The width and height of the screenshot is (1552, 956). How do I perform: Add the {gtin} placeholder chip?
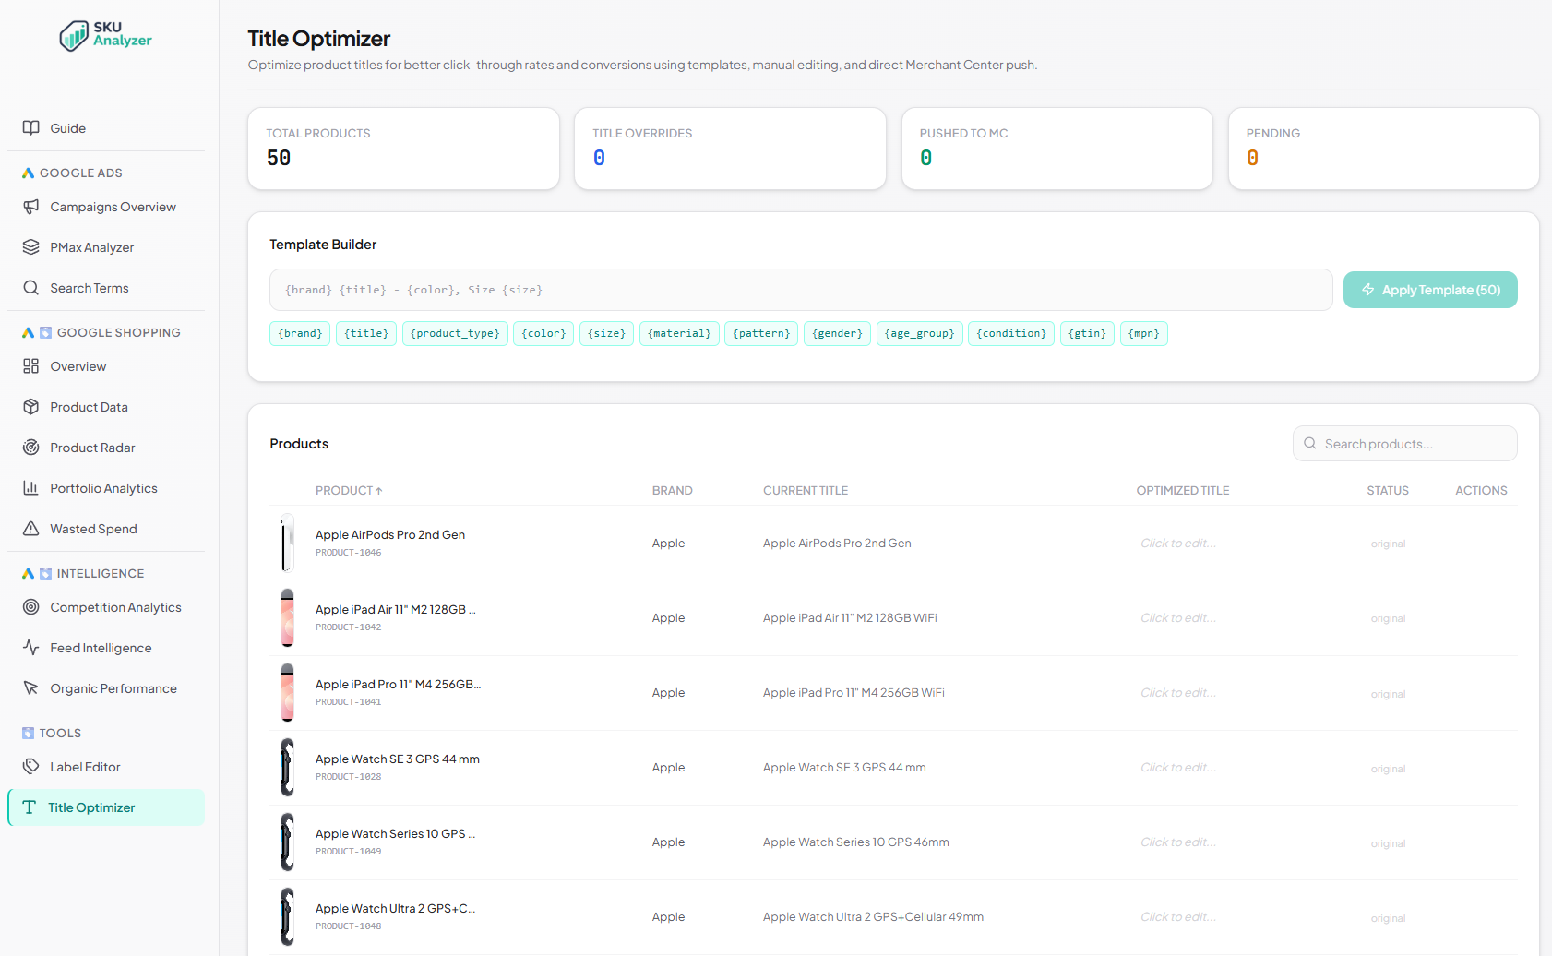(1086, 333)
